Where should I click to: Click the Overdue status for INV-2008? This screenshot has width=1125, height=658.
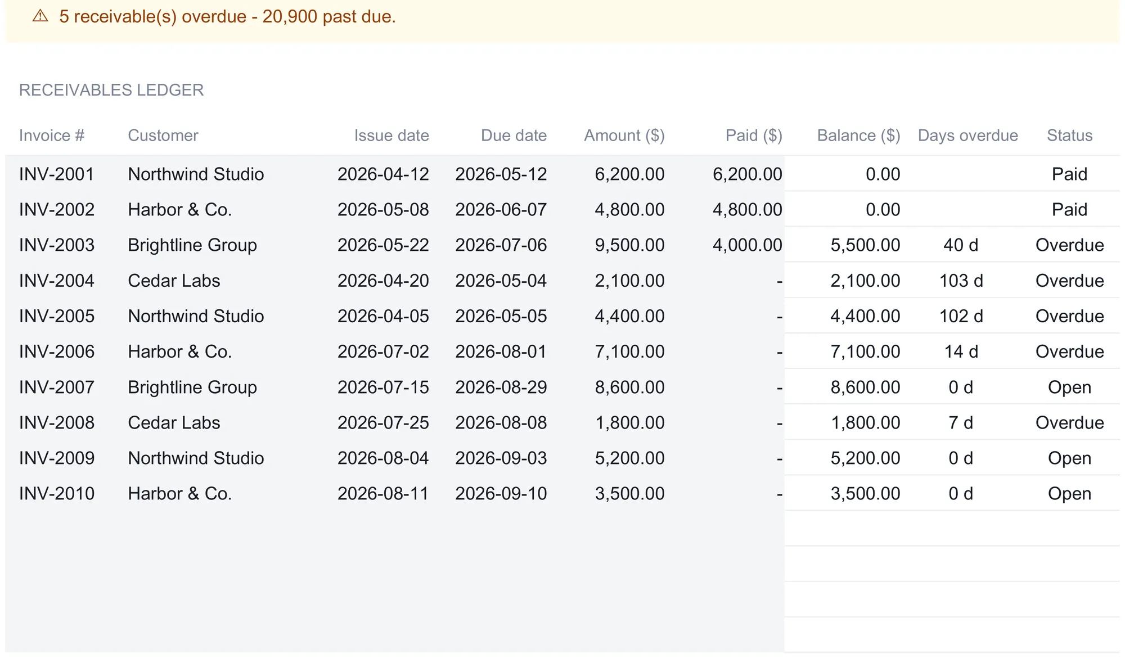click(x=1069, y=423)
